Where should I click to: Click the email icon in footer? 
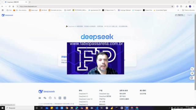coord(40,98)
